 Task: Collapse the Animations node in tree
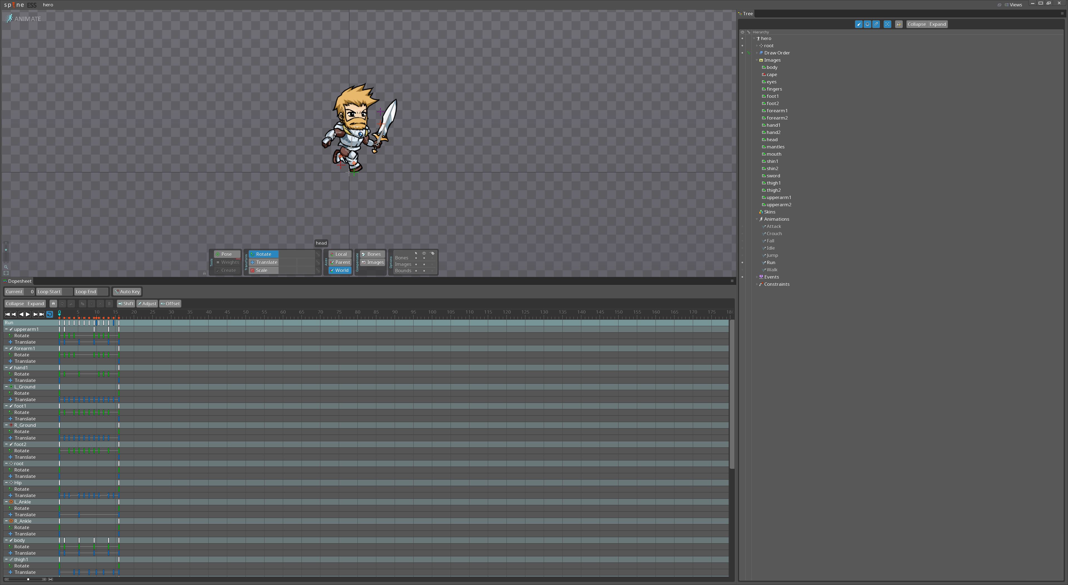[756, 219]
